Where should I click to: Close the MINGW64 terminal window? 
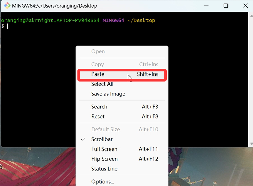click(245, 6)
